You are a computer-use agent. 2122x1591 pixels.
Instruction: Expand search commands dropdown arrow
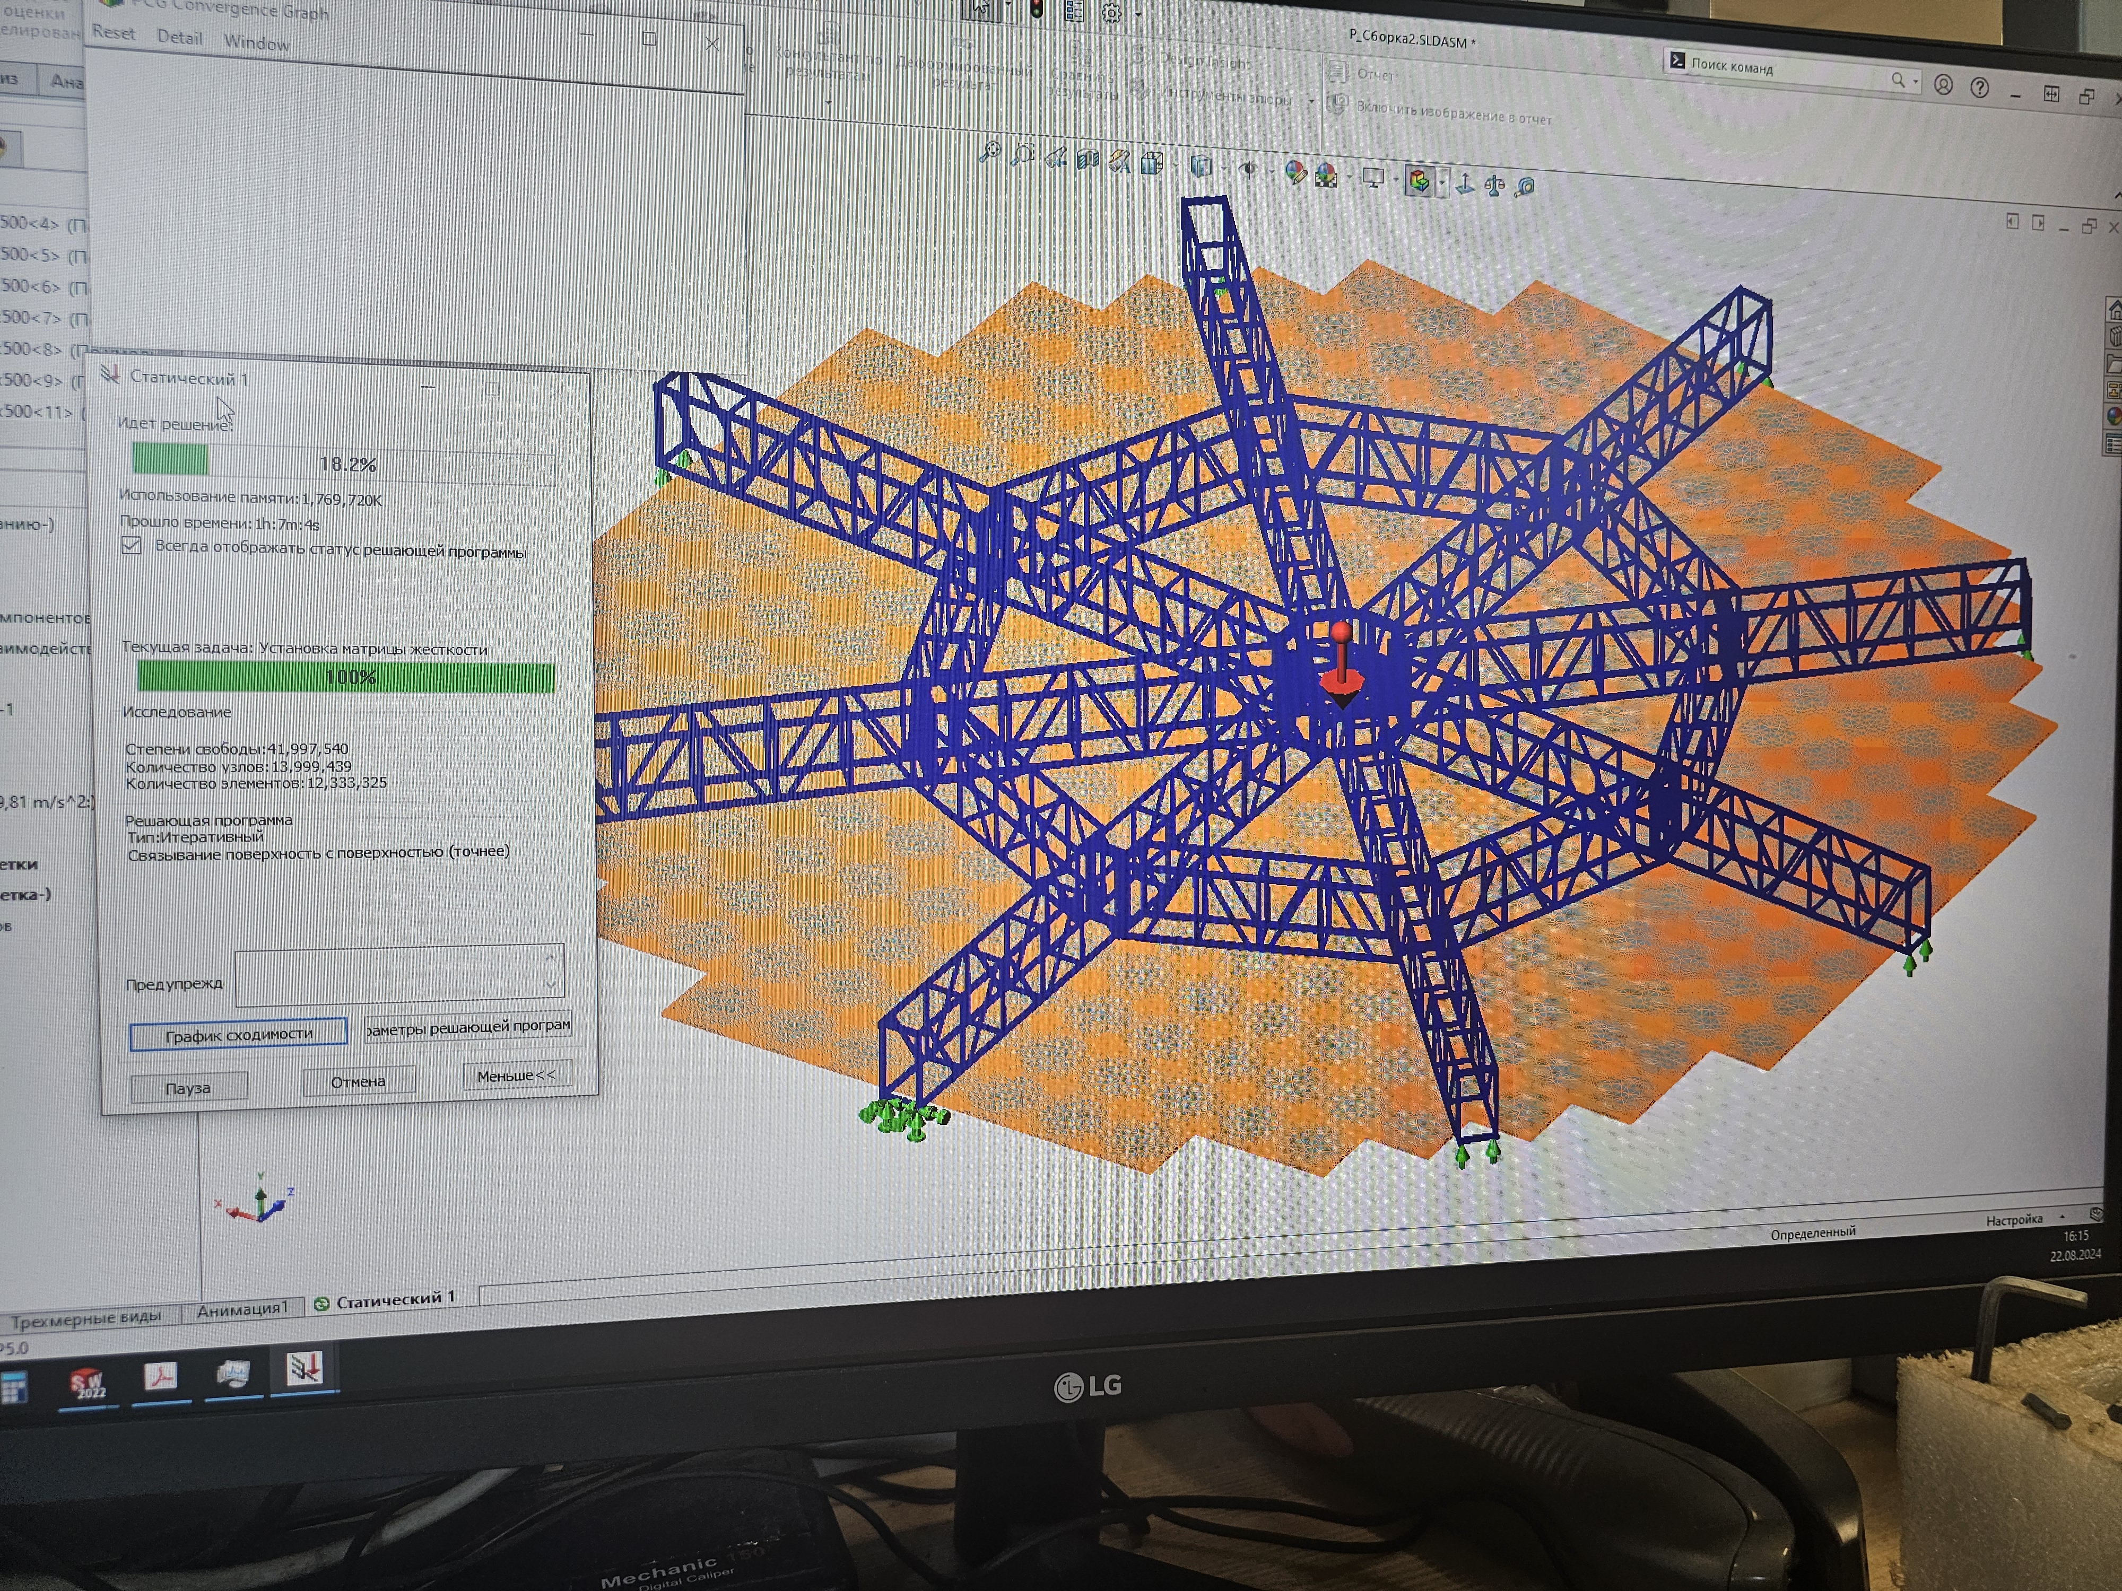coord(1916,83)
